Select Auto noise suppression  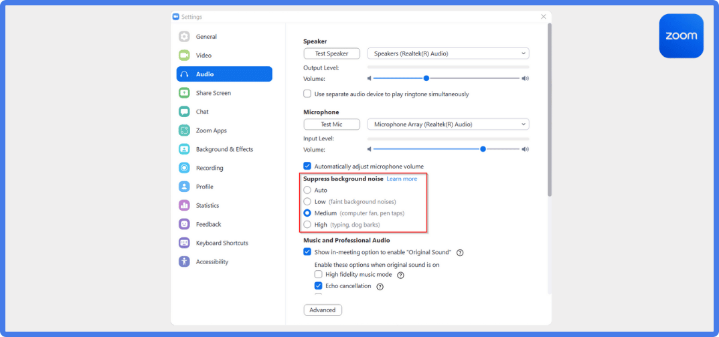(307, 190)
